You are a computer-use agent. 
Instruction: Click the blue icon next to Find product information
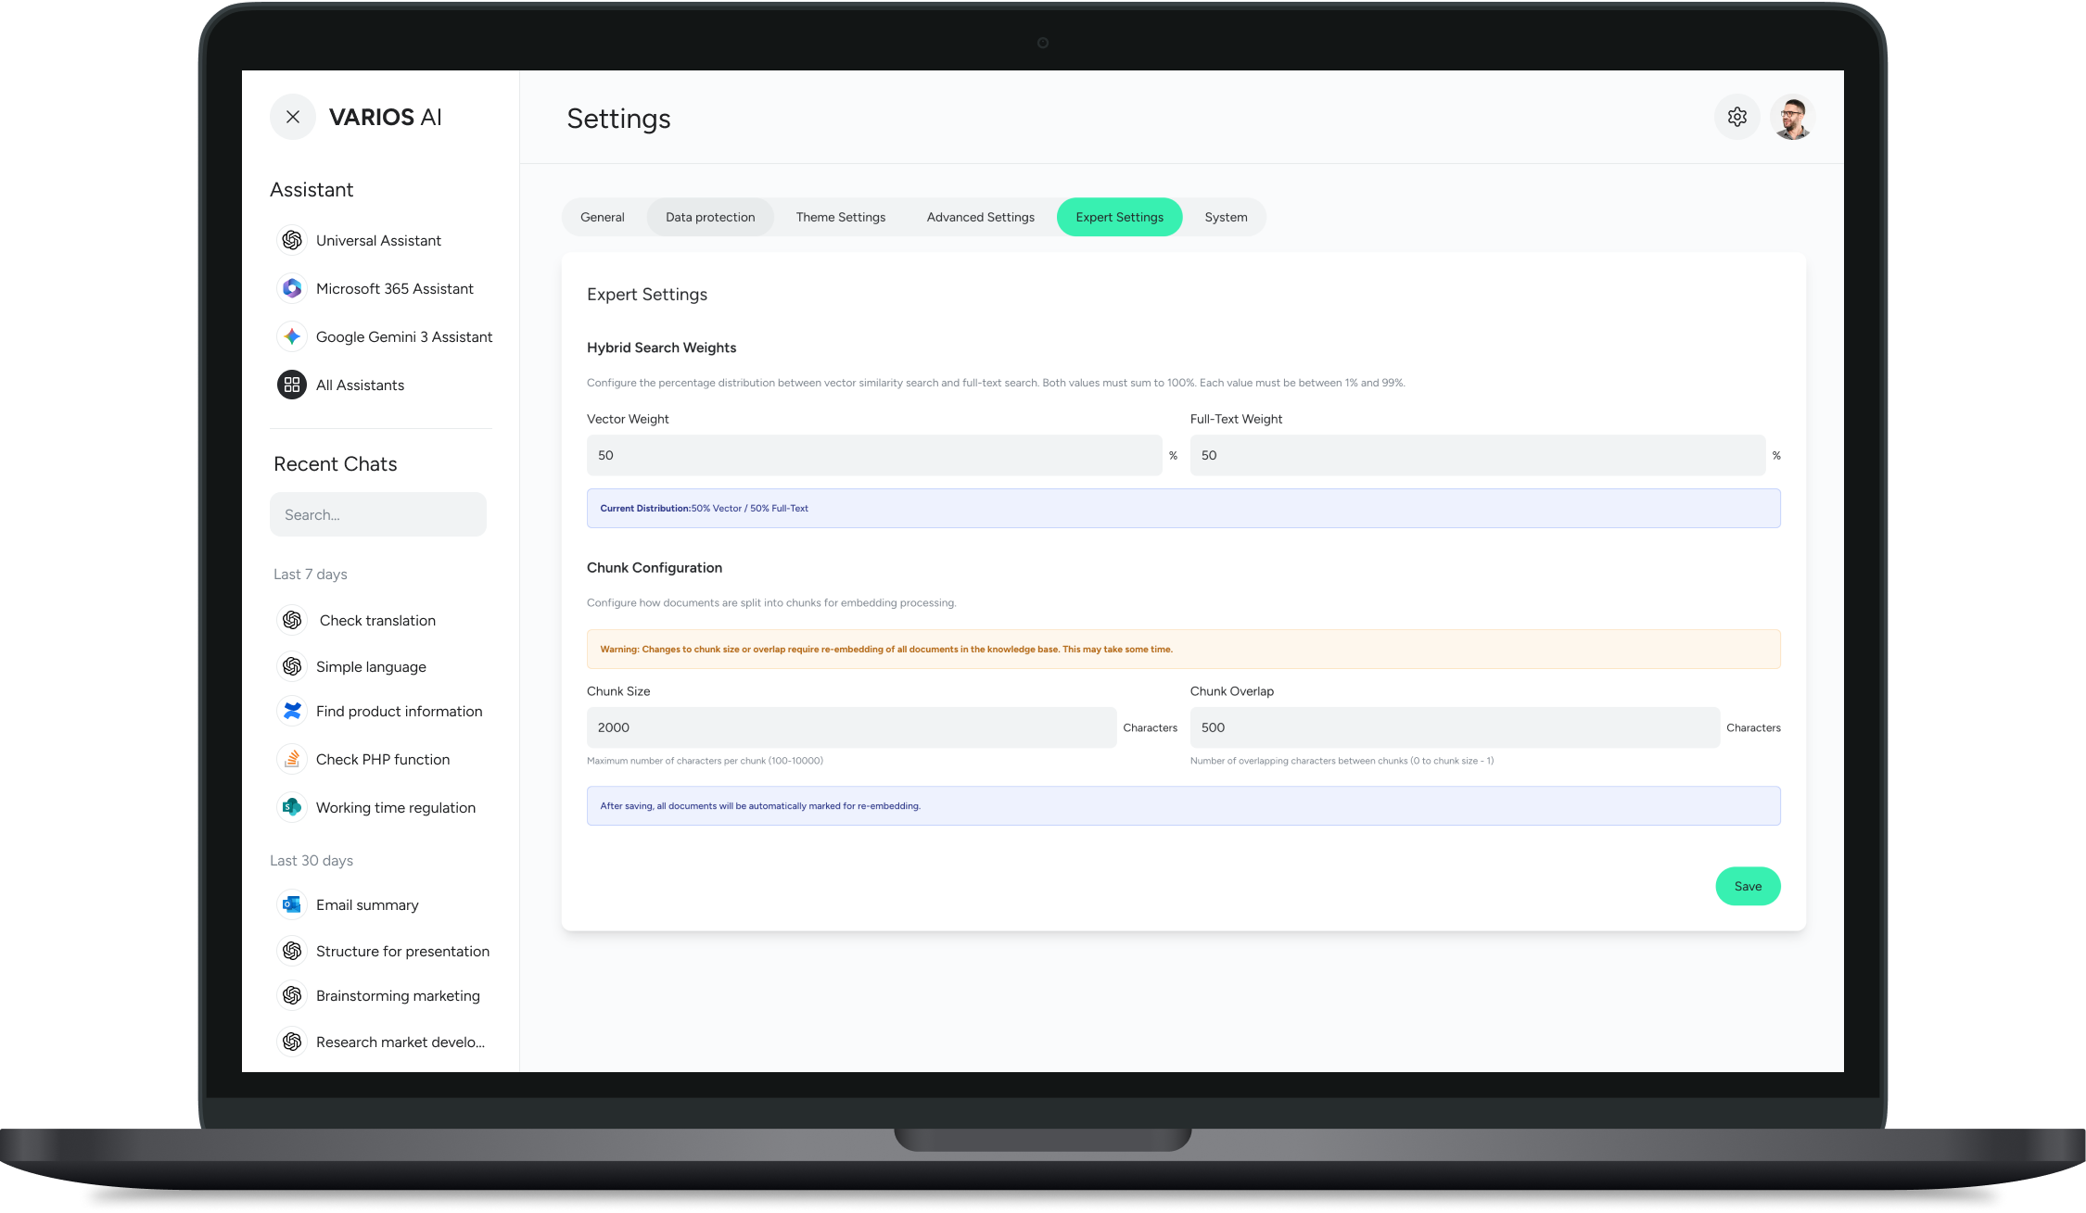point(291,711)
